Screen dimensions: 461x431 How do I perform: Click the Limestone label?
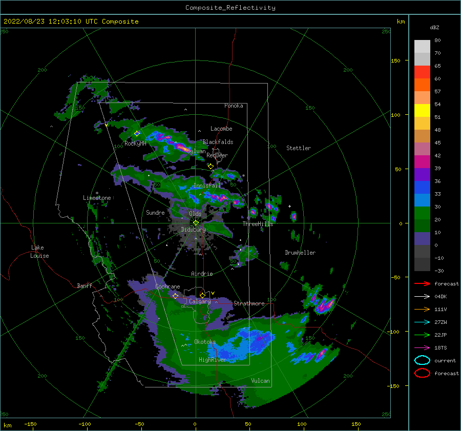tap(97, 198)
